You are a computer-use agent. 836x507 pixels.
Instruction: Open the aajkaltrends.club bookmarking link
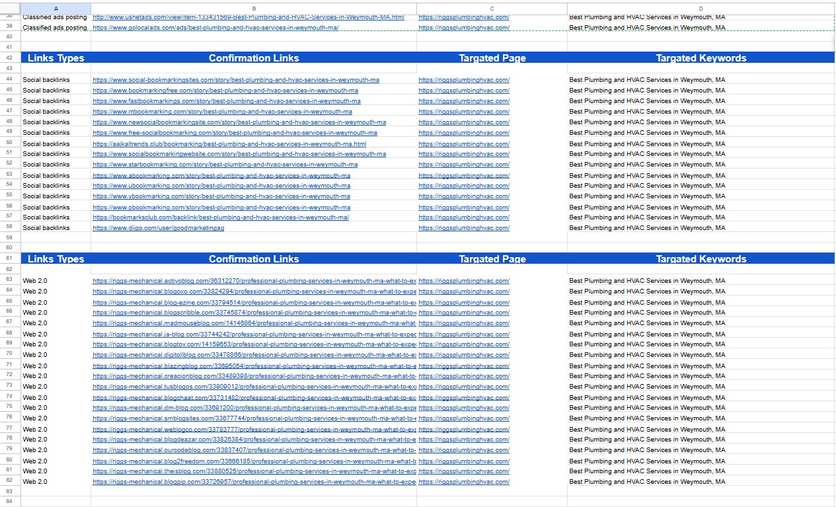pyautogui.click(x=229, y=144)
